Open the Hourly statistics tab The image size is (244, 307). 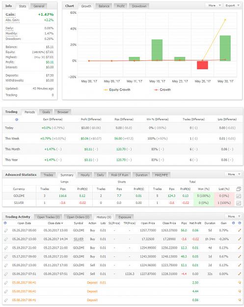click(85, 175)
